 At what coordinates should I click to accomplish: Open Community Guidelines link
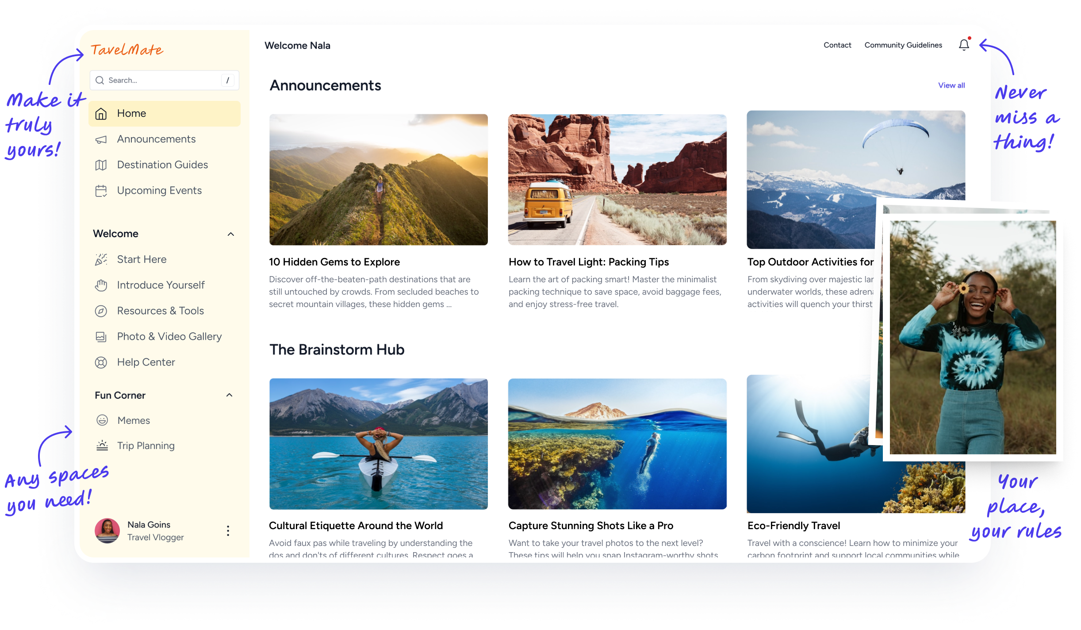[x=903, y=45]
